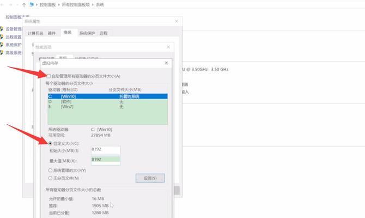Image resolution: width=365 pixels, height=218 pixels.
Task: Select the 自定义大小 radio button
Action: (50, 143)
